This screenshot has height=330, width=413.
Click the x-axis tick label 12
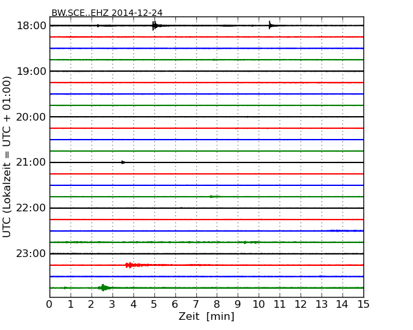(x=301, y=304)
